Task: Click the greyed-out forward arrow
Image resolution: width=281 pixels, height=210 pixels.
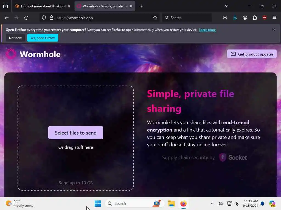Action: pos(16,18)
